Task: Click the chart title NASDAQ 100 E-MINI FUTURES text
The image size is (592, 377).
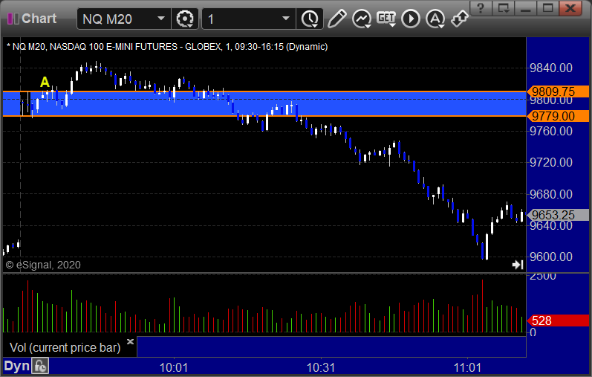Action: pyautogui.click(x=113, y=47)
